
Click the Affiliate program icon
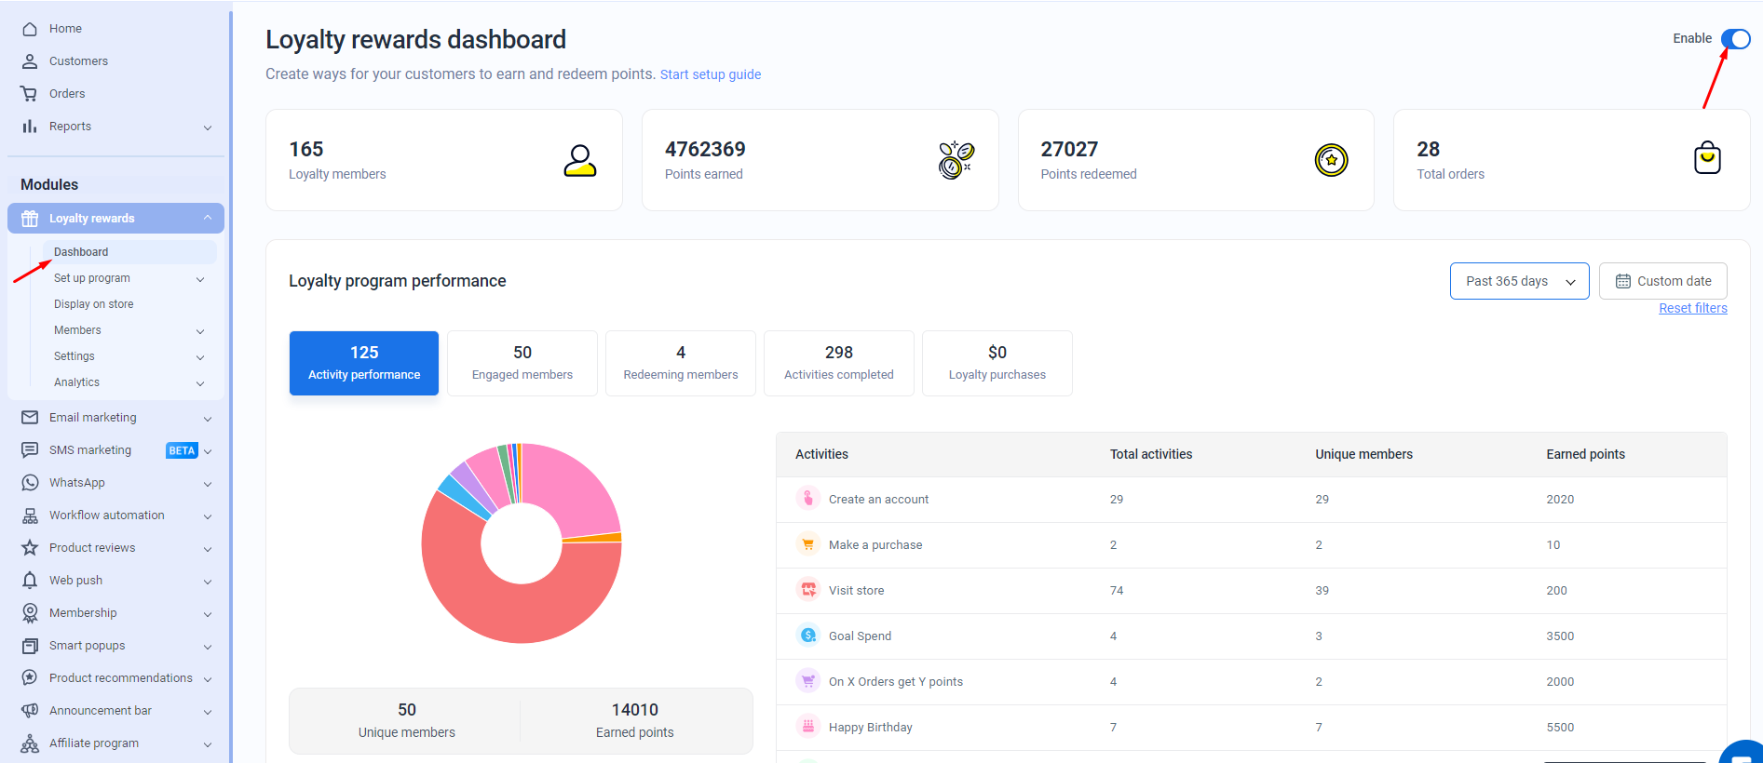[30, 743]
